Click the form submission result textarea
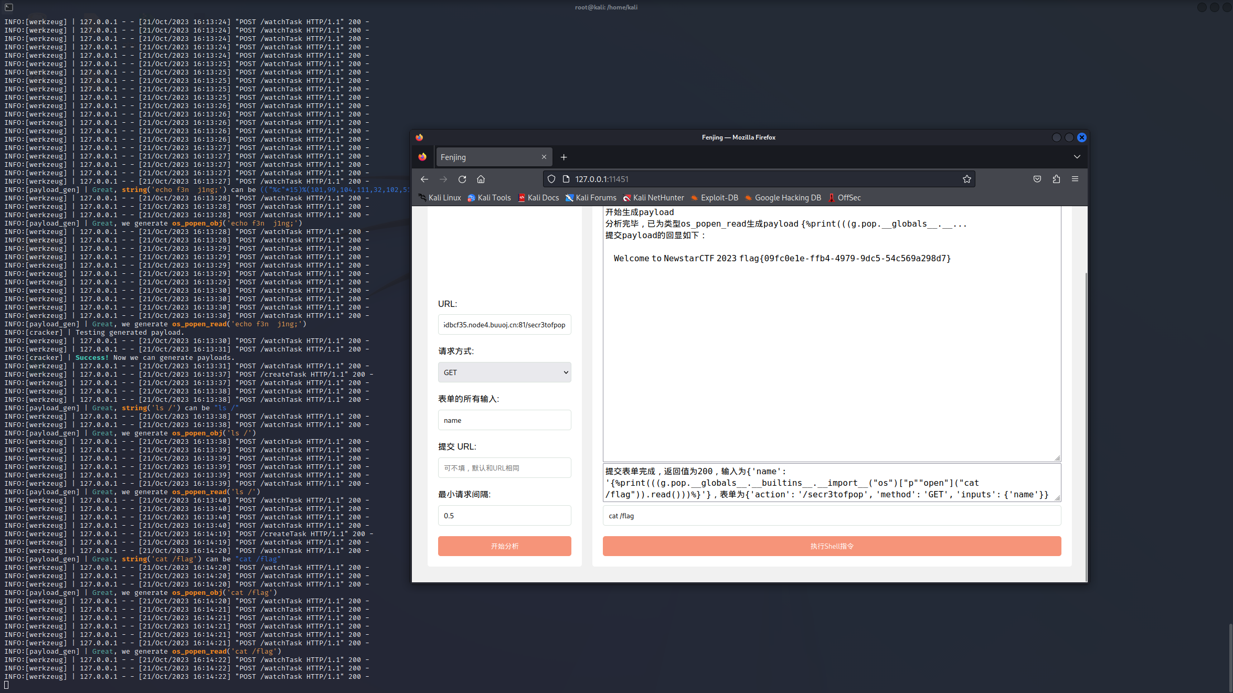Viewport: 1233px width, 693px height. click(x=832, y=483)
